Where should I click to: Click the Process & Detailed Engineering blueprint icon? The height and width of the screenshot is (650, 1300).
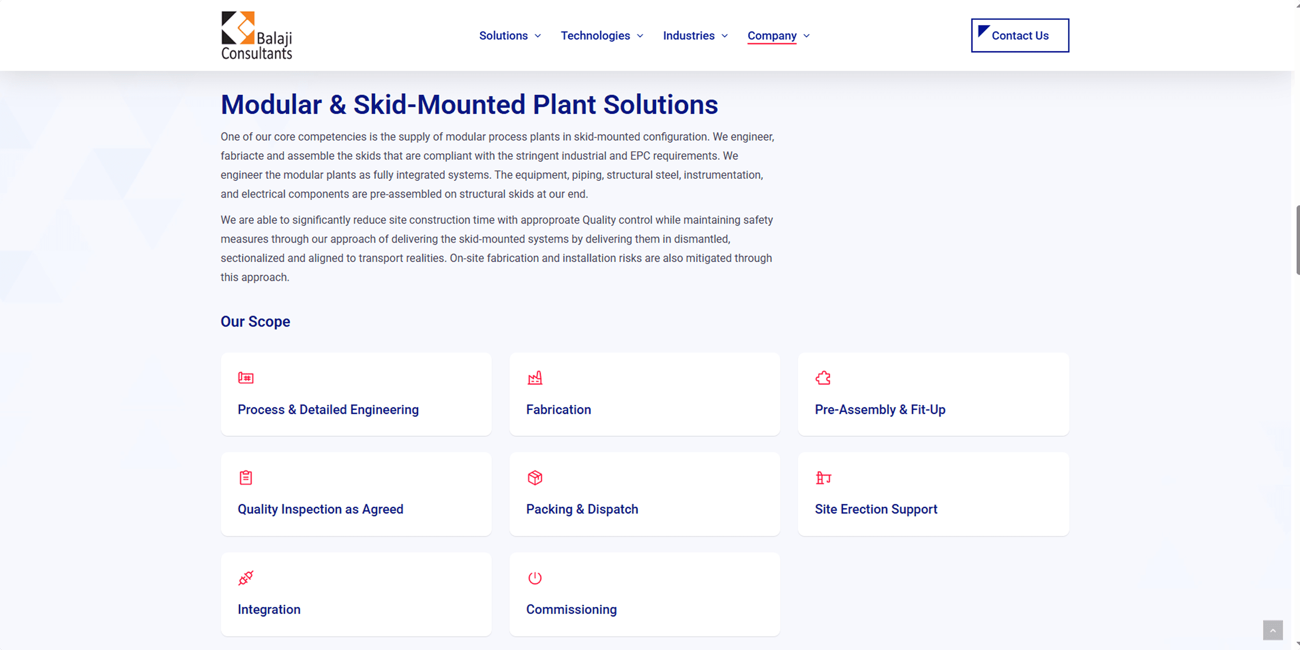[246, 378]
